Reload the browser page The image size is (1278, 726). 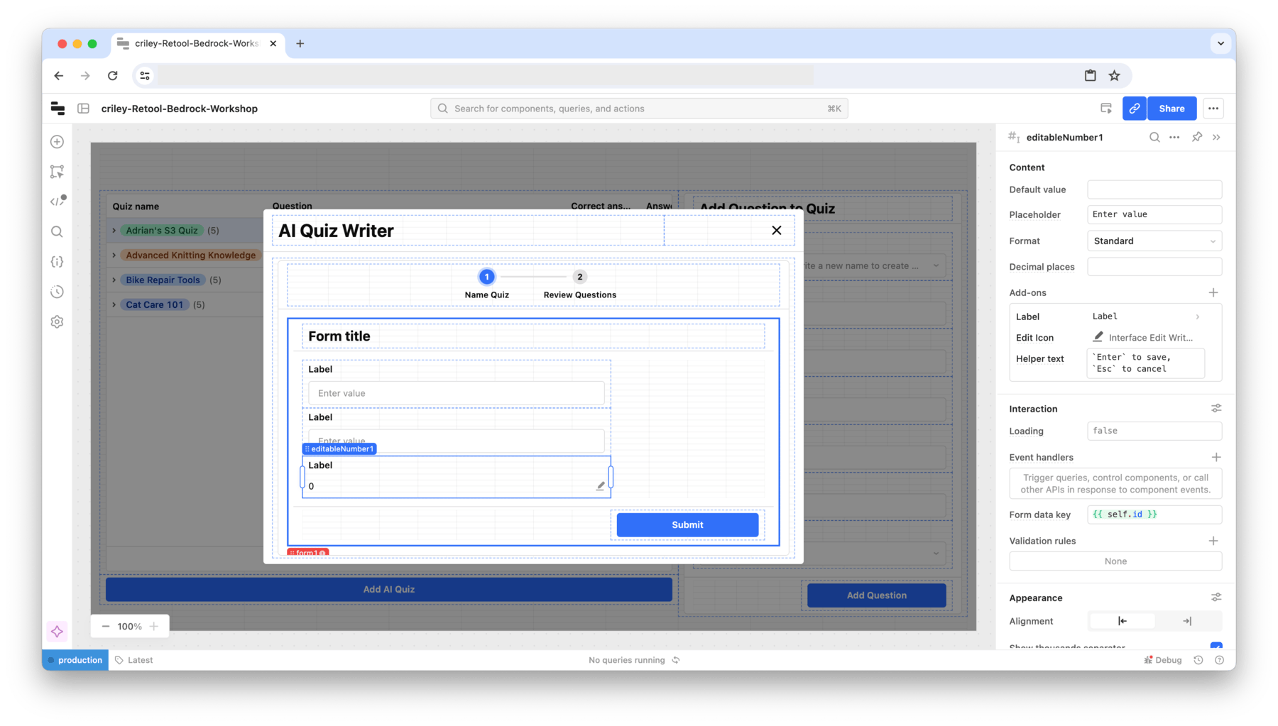113,76
